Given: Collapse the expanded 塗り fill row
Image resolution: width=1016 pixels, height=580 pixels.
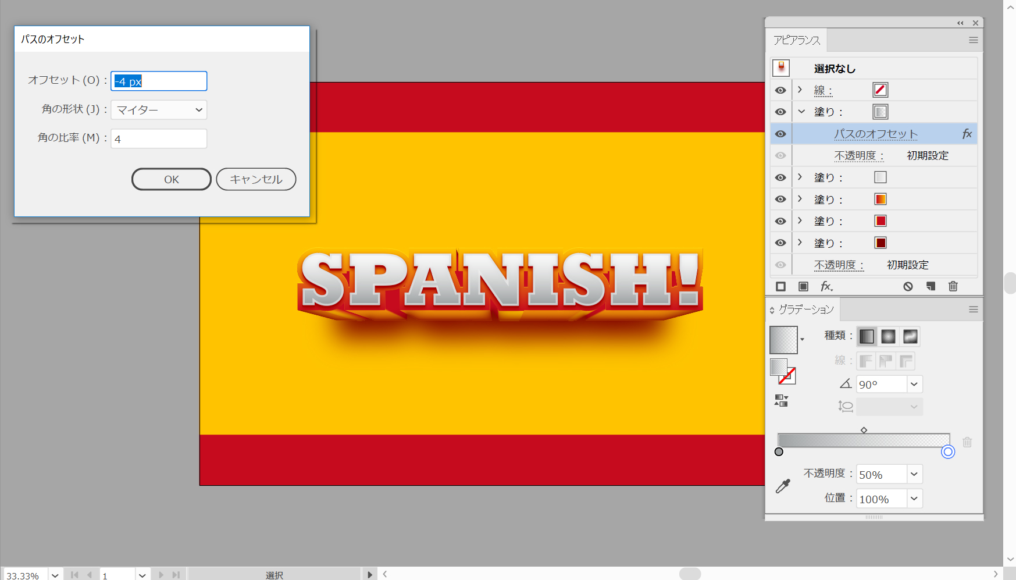Looking at the screenshot, I should tap(801, 112).
